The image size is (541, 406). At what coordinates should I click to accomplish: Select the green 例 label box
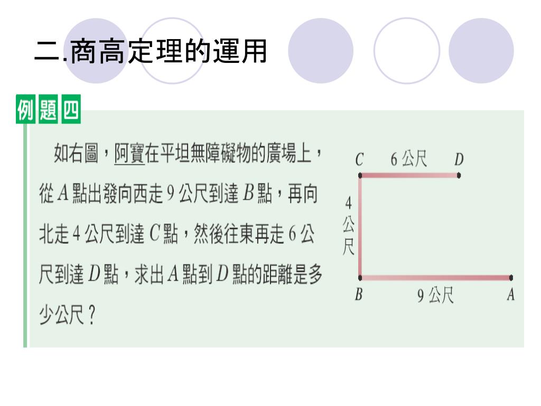point(25,109)
